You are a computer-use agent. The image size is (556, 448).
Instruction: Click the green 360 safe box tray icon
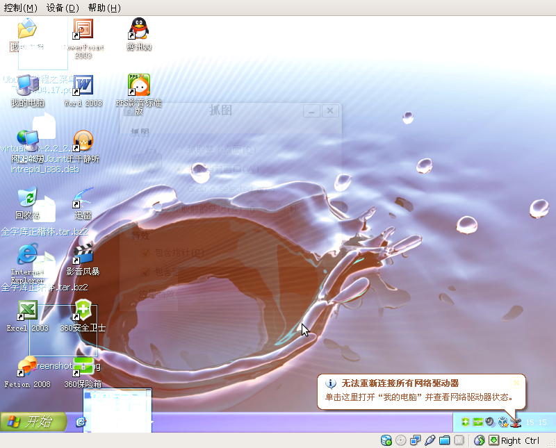(x=477, y=422)
